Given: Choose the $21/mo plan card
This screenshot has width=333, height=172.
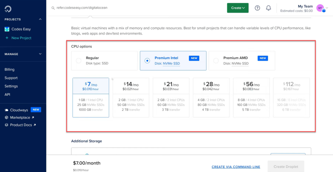Looking at the screenshot, I should point(171,97).
